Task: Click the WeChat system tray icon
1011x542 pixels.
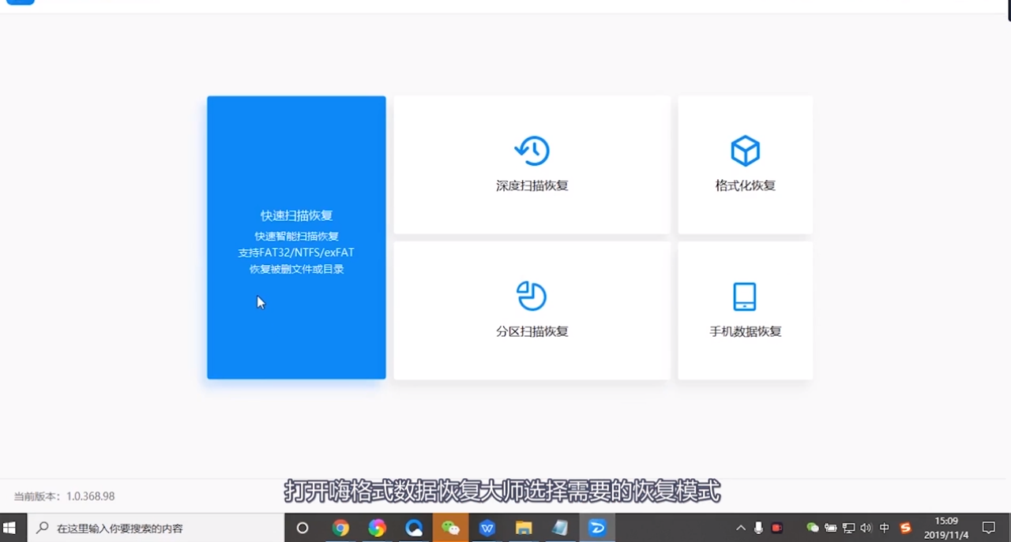Action: pyautogui.click(x=813, y=528)
